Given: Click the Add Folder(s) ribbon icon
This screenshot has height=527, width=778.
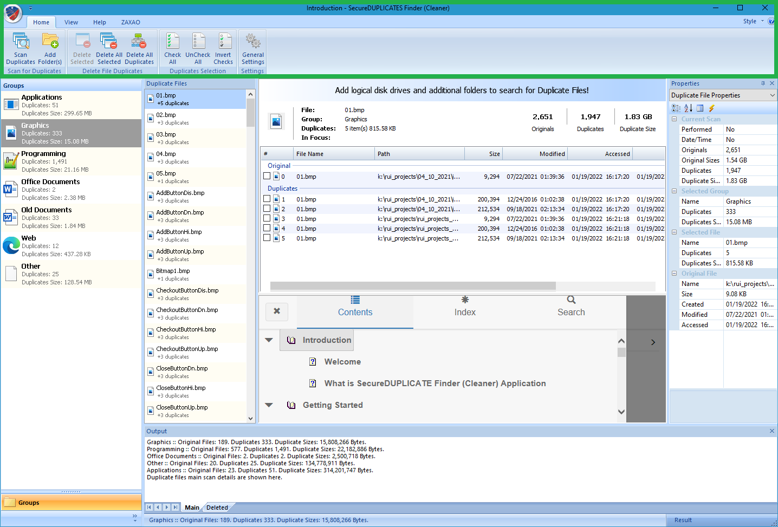Looking at the screenshot, I should pyautogui.click(x=50, y=49).
